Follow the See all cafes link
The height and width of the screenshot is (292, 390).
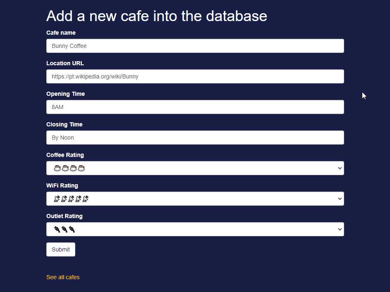coord(63,277)
